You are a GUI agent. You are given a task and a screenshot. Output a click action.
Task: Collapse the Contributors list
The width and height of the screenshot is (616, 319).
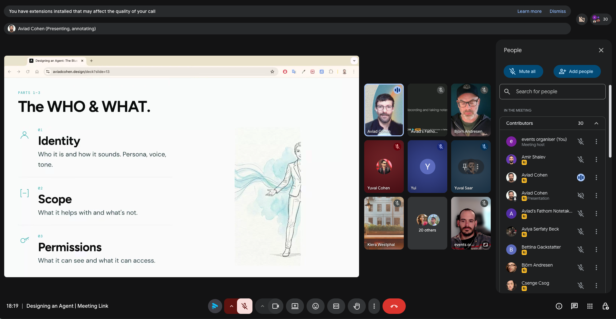596,123
